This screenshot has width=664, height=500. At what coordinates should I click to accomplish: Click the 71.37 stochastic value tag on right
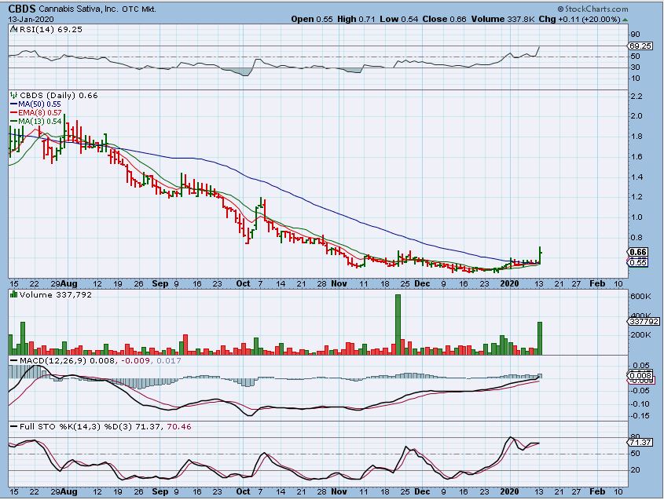pyautogui.click(x=640, y=442)
